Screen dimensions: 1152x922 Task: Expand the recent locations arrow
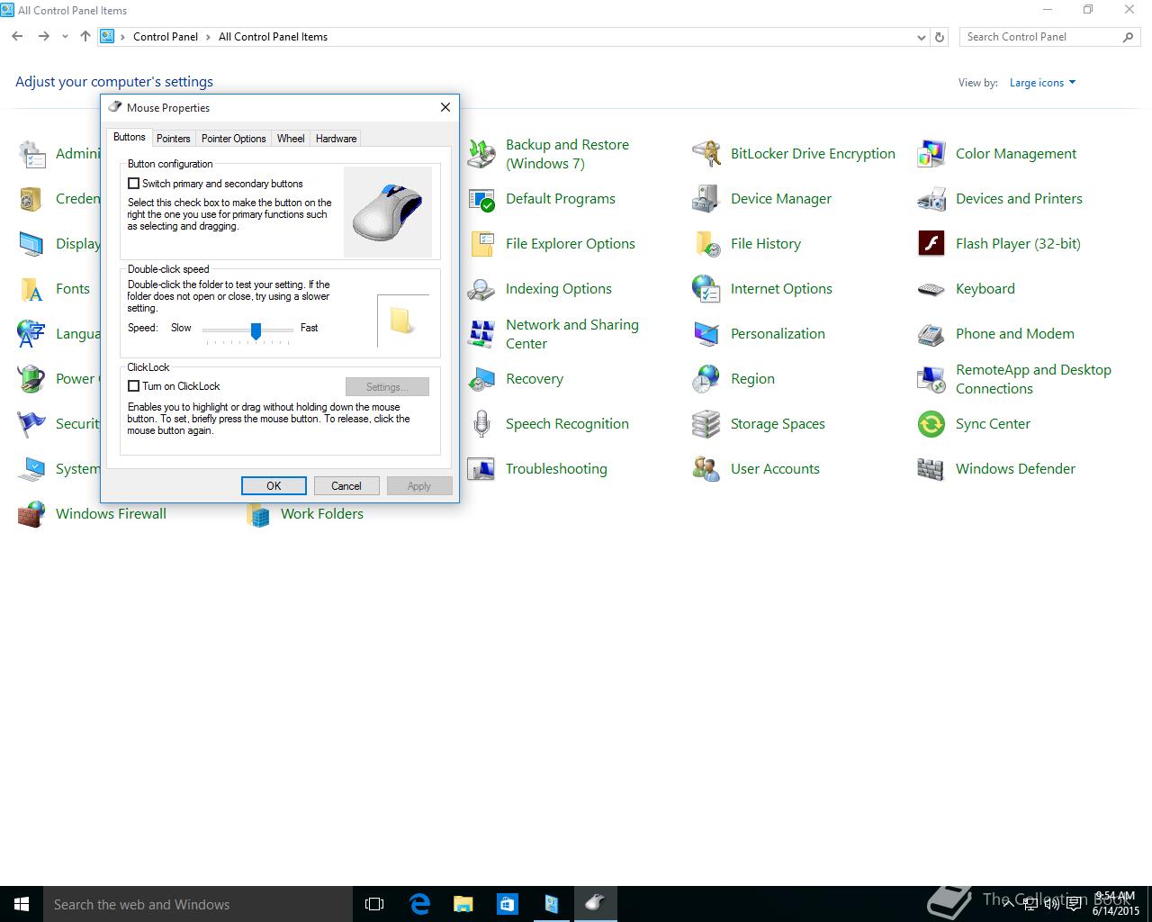pos(65,37)
